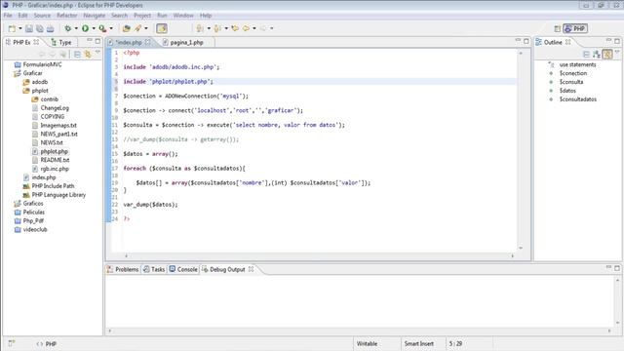Select $consultadatos in Outline view
The width and height of the screenshot is (624, 351).
click(578, 99)
